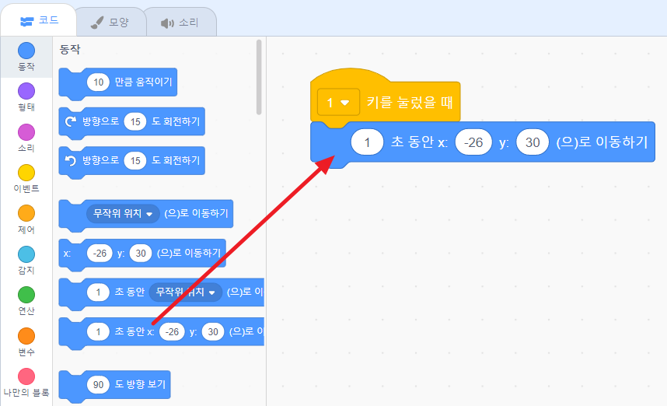Screen dimensions: 667x406
Task: Select the 감지 sensing category circle
Action: pos(26,254)
